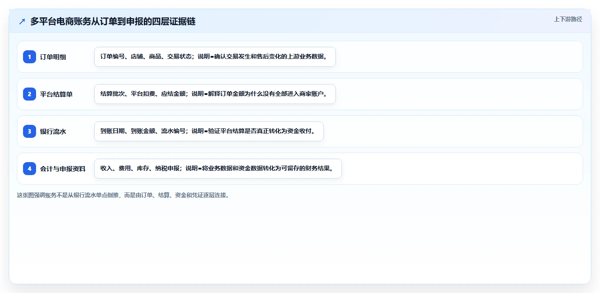Select the 订单明细 step label
600x293 pixels.
tap(53, 57)
